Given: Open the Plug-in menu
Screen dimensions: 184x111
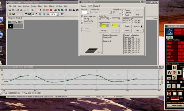Looking at the screenshot, I should pyautogui.click(x=52, y=6).
